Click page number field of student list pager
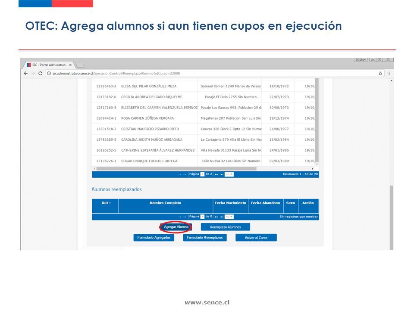 pyautogui.click(x=203, y=174)
